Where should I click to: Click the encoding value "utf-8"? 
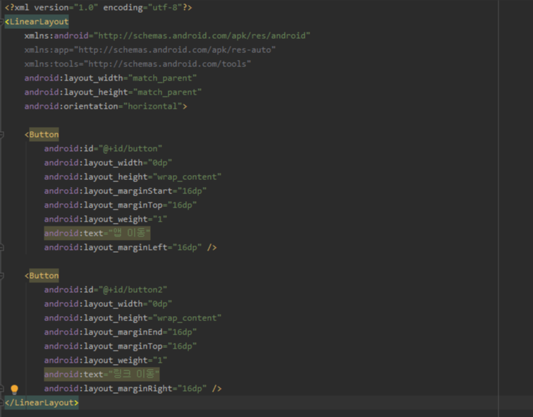click(x=165, y=8)
